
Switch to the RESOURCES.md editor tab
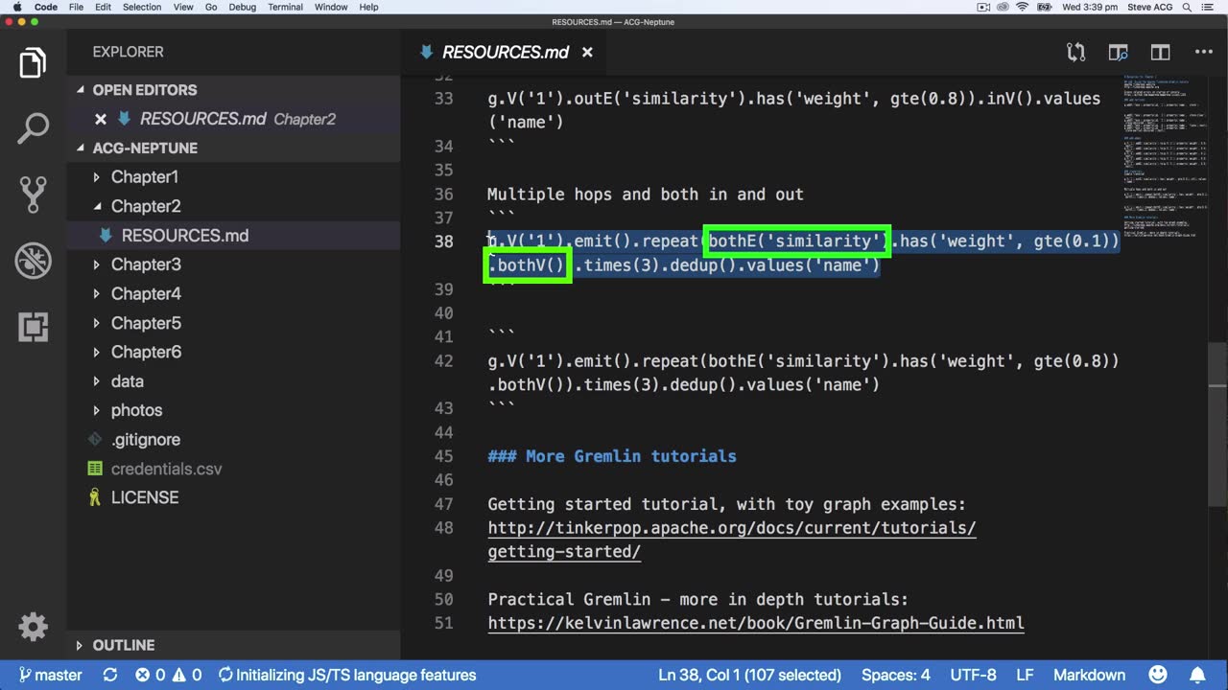pos(506,52)
